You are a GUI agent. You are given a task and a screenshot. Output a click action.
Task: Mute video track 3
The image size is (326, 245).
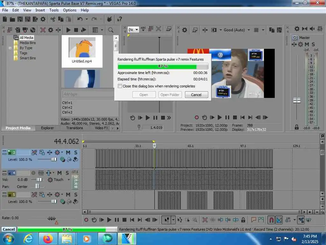(x=68, y=152)
